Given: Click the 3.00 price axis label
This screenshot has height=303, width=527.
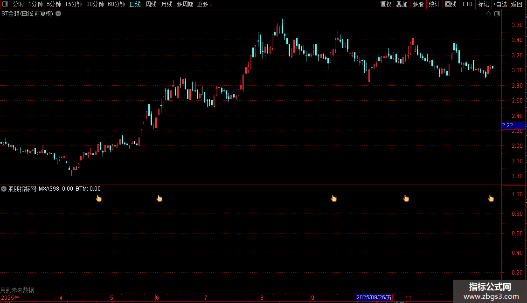Looking at the screenshot, I should tap(517, 70).
